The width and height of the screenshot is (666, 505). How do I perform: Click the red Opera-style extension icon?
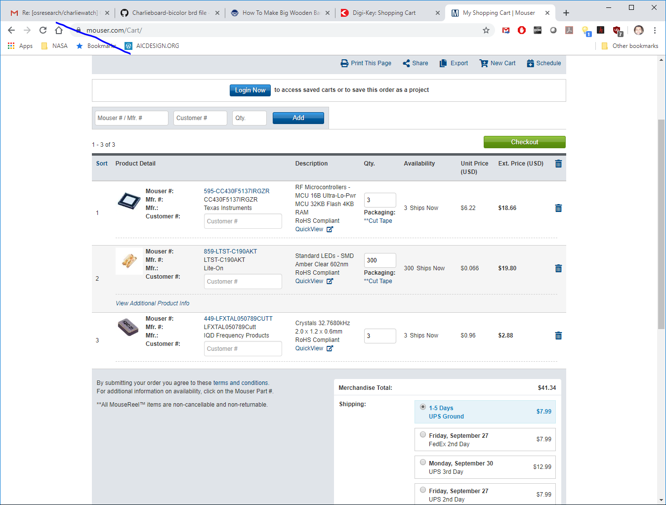[x=522, y=30]
